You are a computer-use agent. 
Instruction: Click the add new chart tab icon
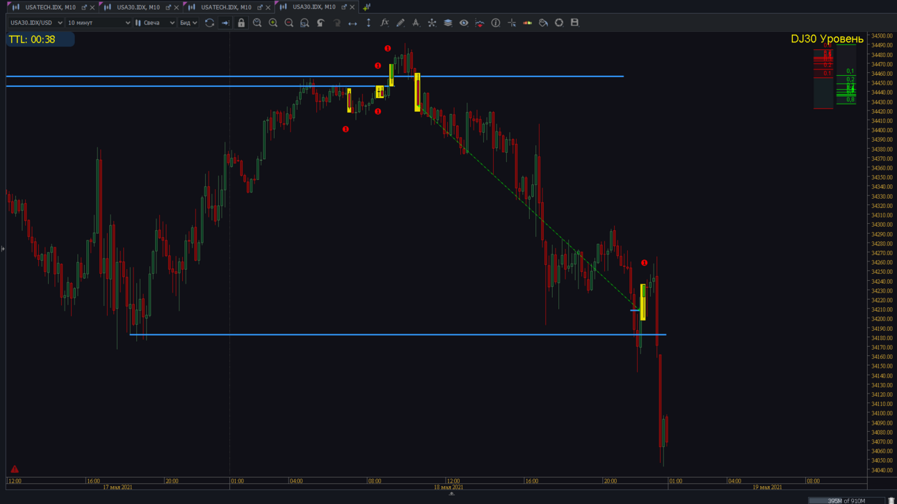(366, 7)
